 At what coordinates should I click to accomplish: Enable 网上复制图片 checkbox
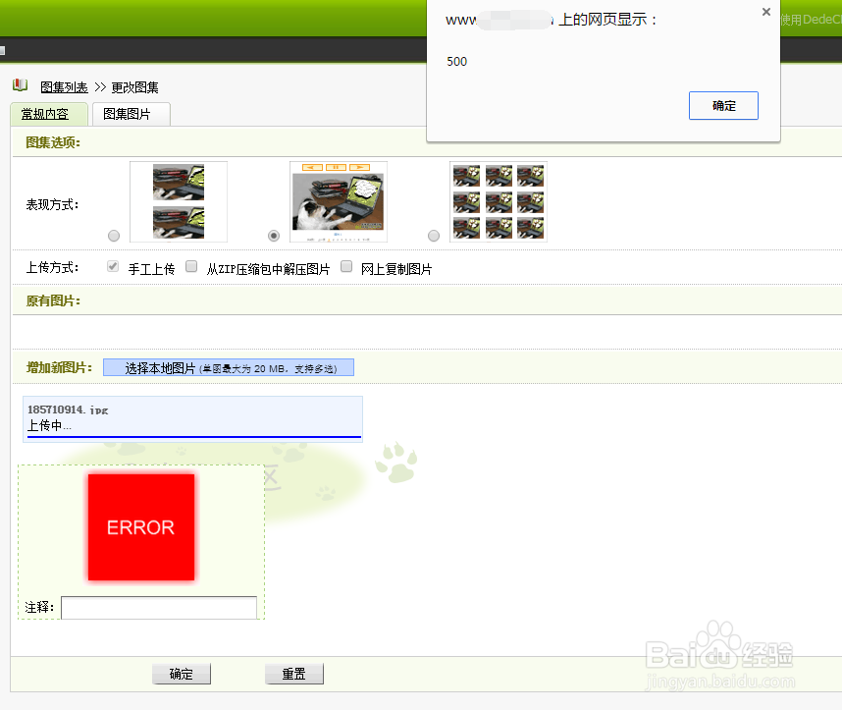click(x=346, y=266)
